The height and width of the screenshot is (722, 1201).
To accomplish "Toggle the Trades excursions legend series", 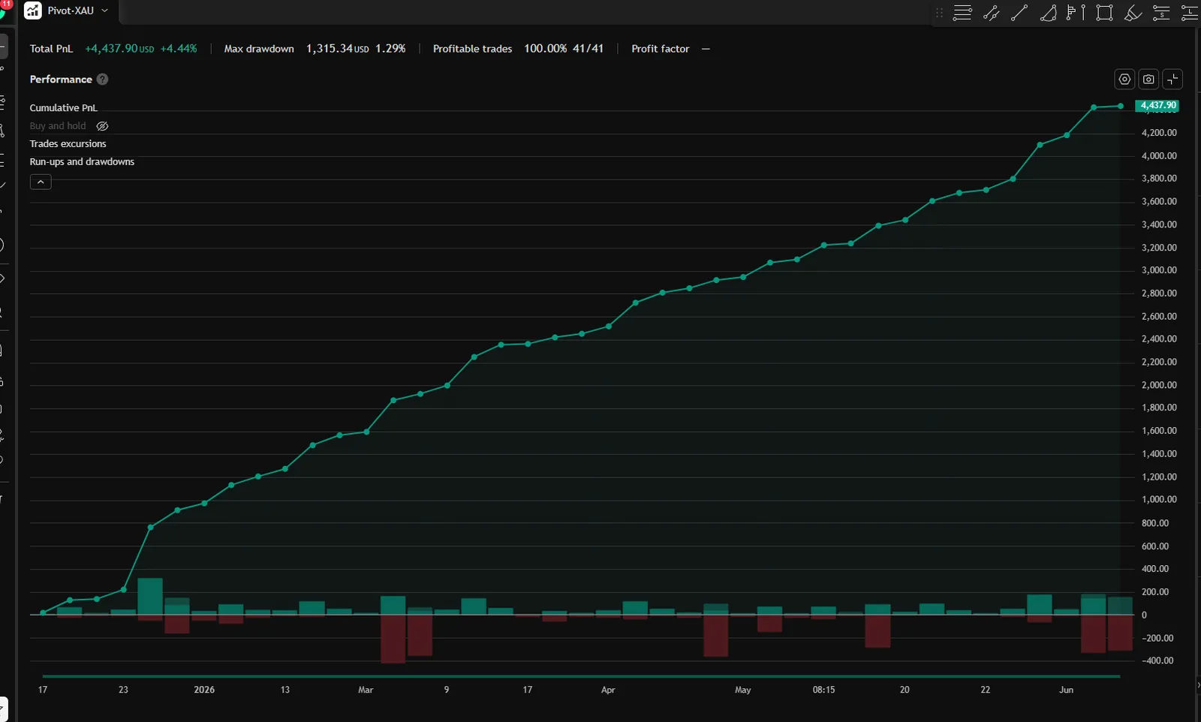I will point(68,143).
